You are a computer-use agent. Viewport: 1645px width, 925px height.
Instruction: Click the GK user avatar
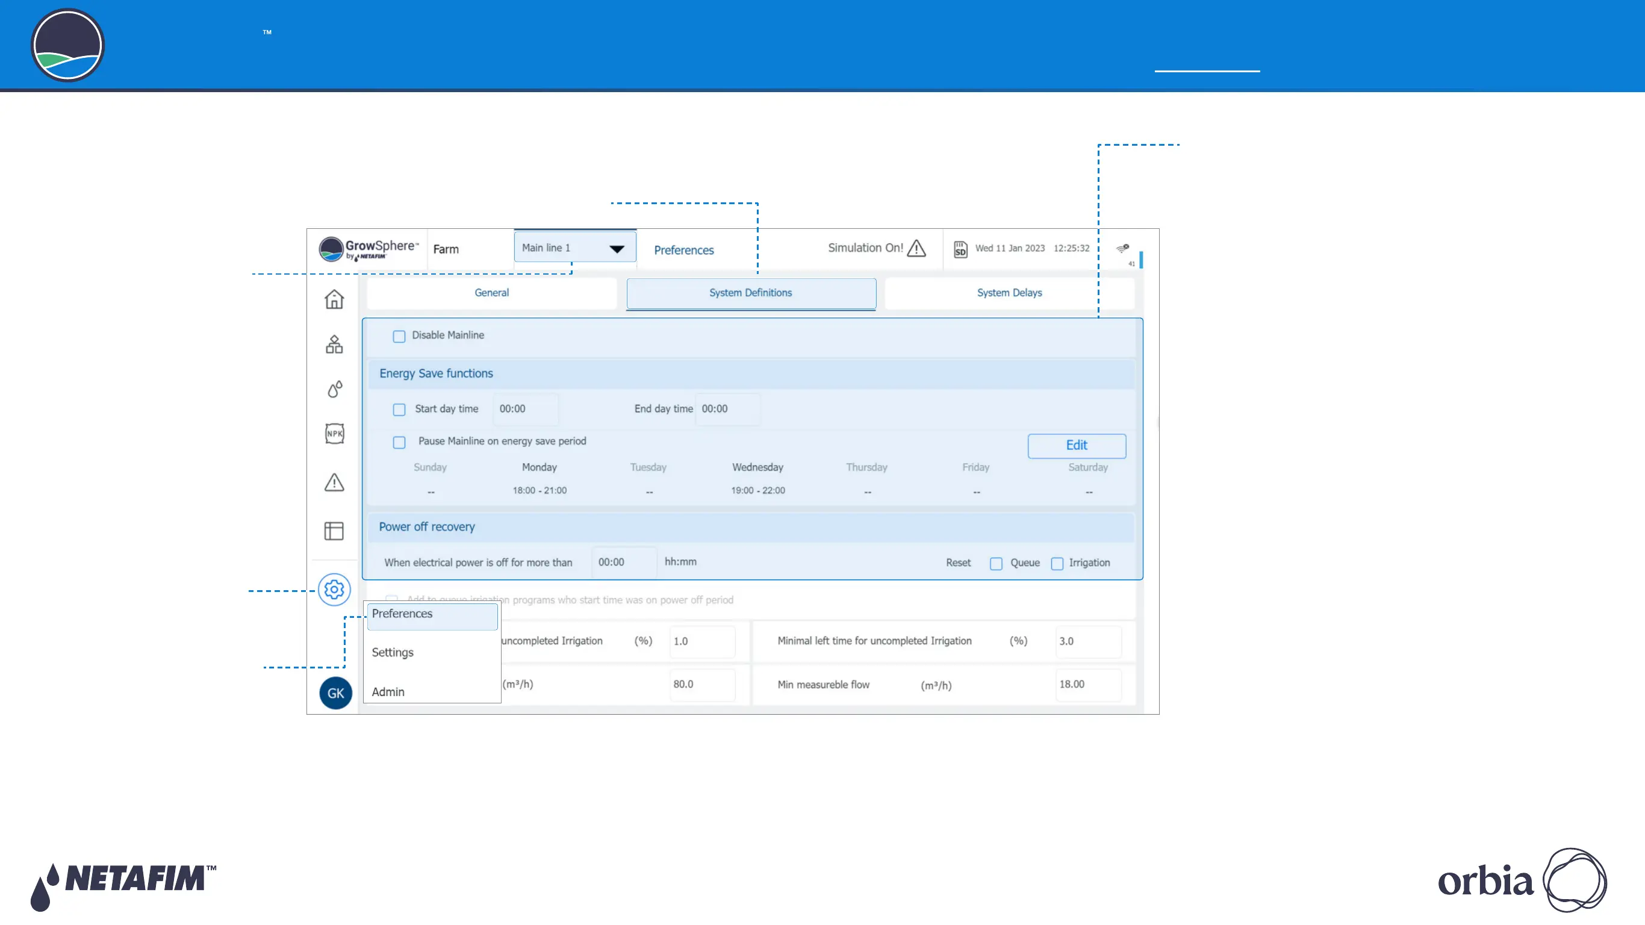point(336,693)
